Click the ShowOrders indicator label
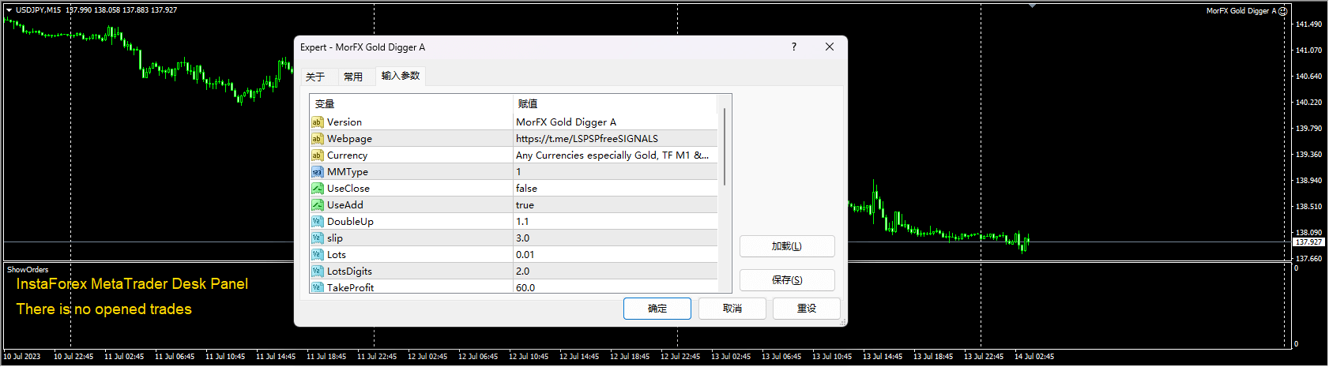 pyautogui.click(x=28, y=270)
